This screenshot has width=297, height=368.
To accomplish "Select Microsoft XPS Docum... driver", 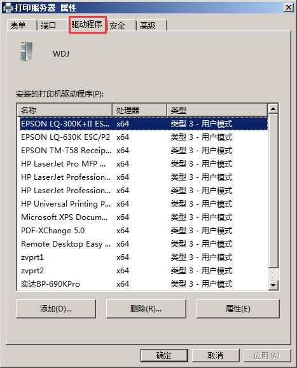I will [144, 217].
